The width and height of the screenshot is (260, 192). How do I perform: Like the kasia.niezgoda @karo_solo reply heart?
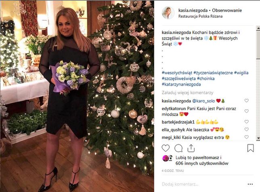pyautogui.click(x=247, y=100)
